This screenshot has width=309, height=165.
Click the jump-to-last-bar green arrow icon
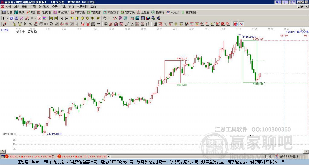point(56,18)
